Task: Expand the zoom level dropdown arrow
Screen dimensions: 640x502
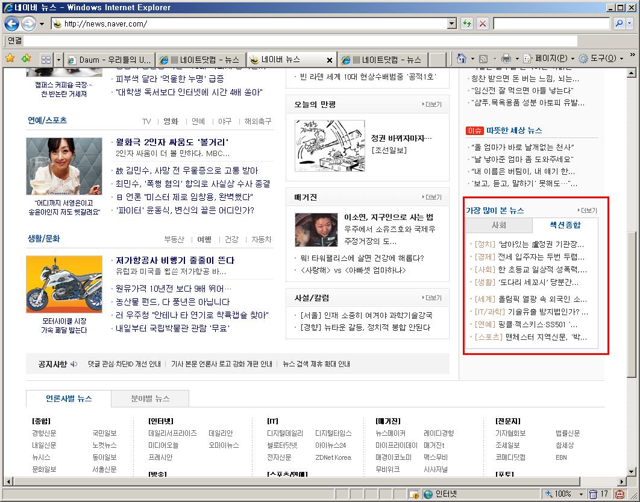Action: tap(581, 495)
